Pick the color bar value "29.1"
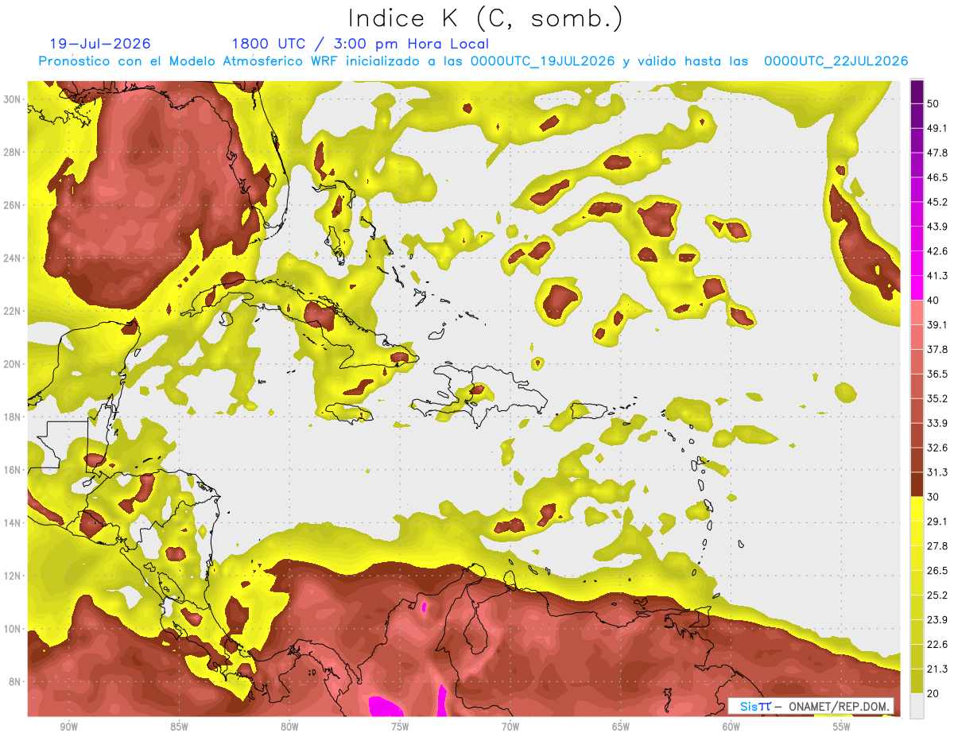 937,522
